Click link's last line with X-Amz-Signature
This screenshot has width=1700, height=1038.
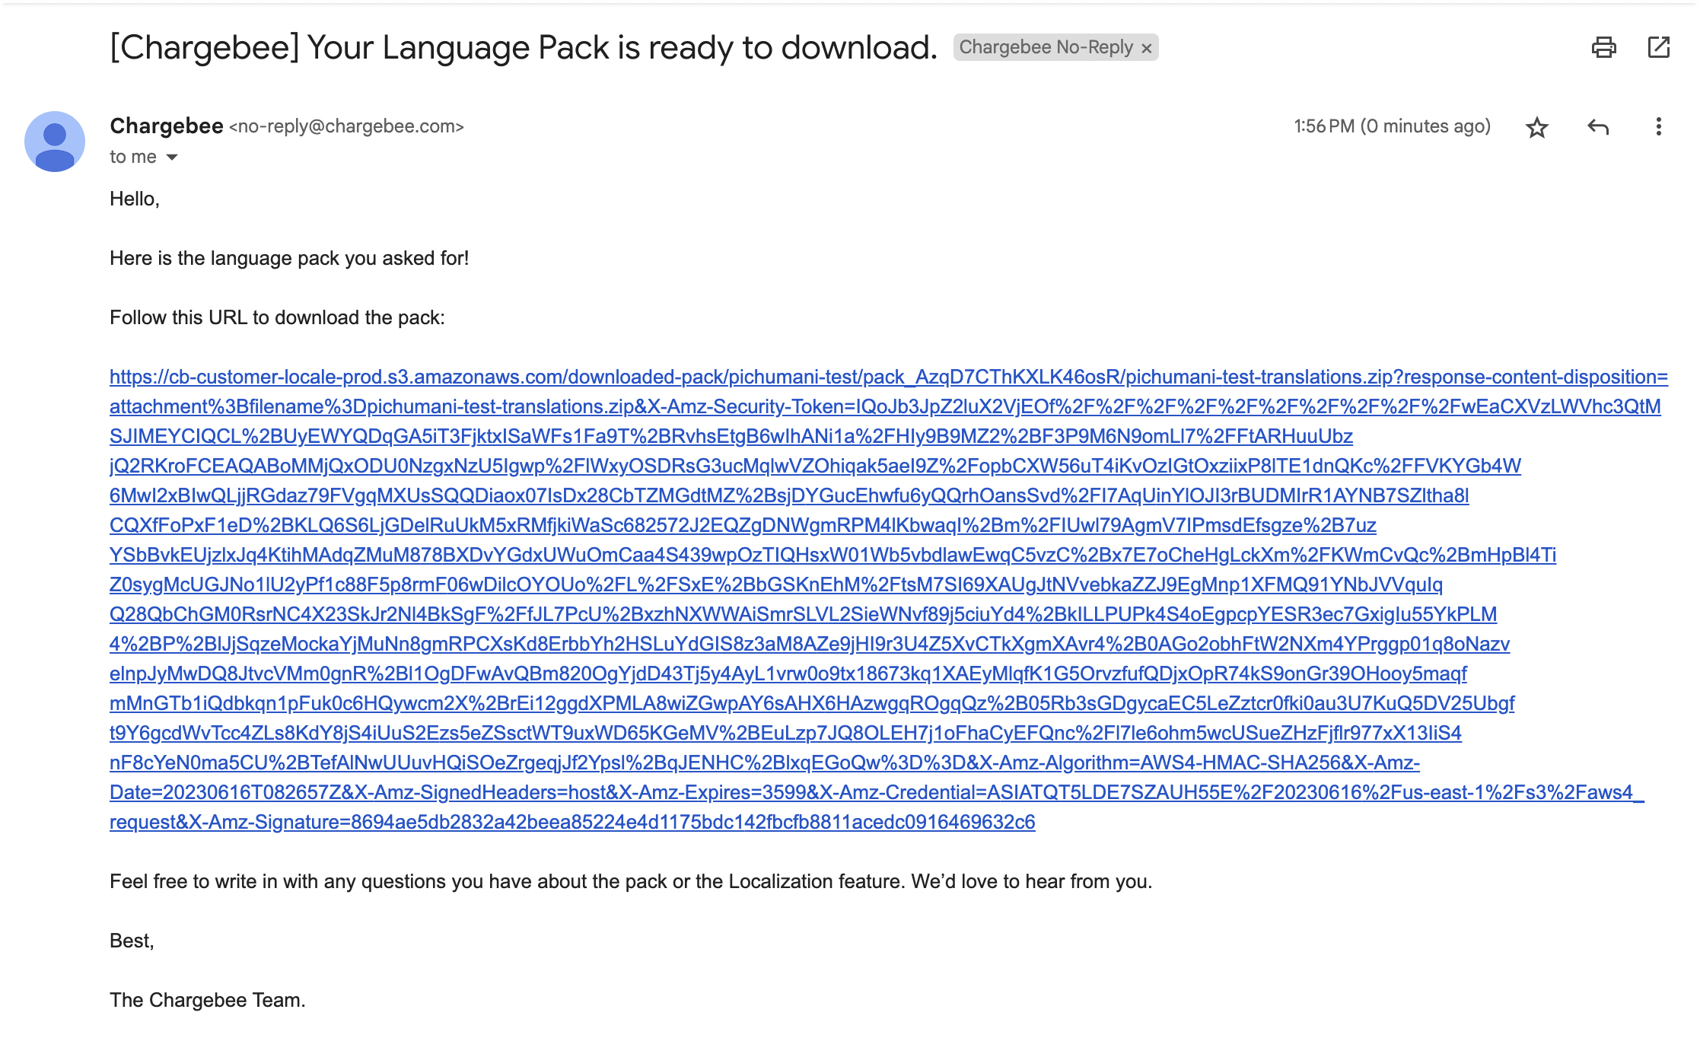[x=572, y=823]
